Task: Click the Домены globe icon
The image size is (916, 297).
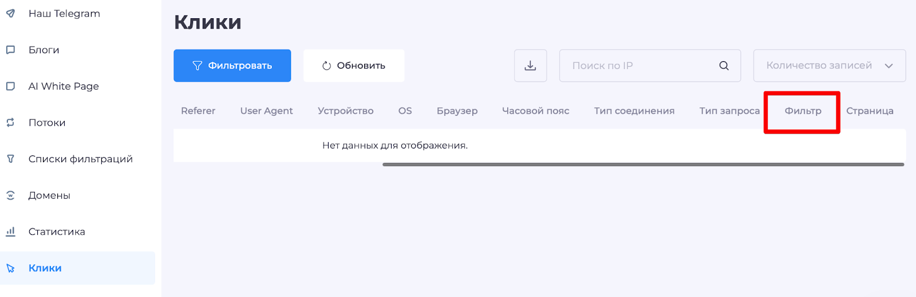Action: (x=10, y=195)
